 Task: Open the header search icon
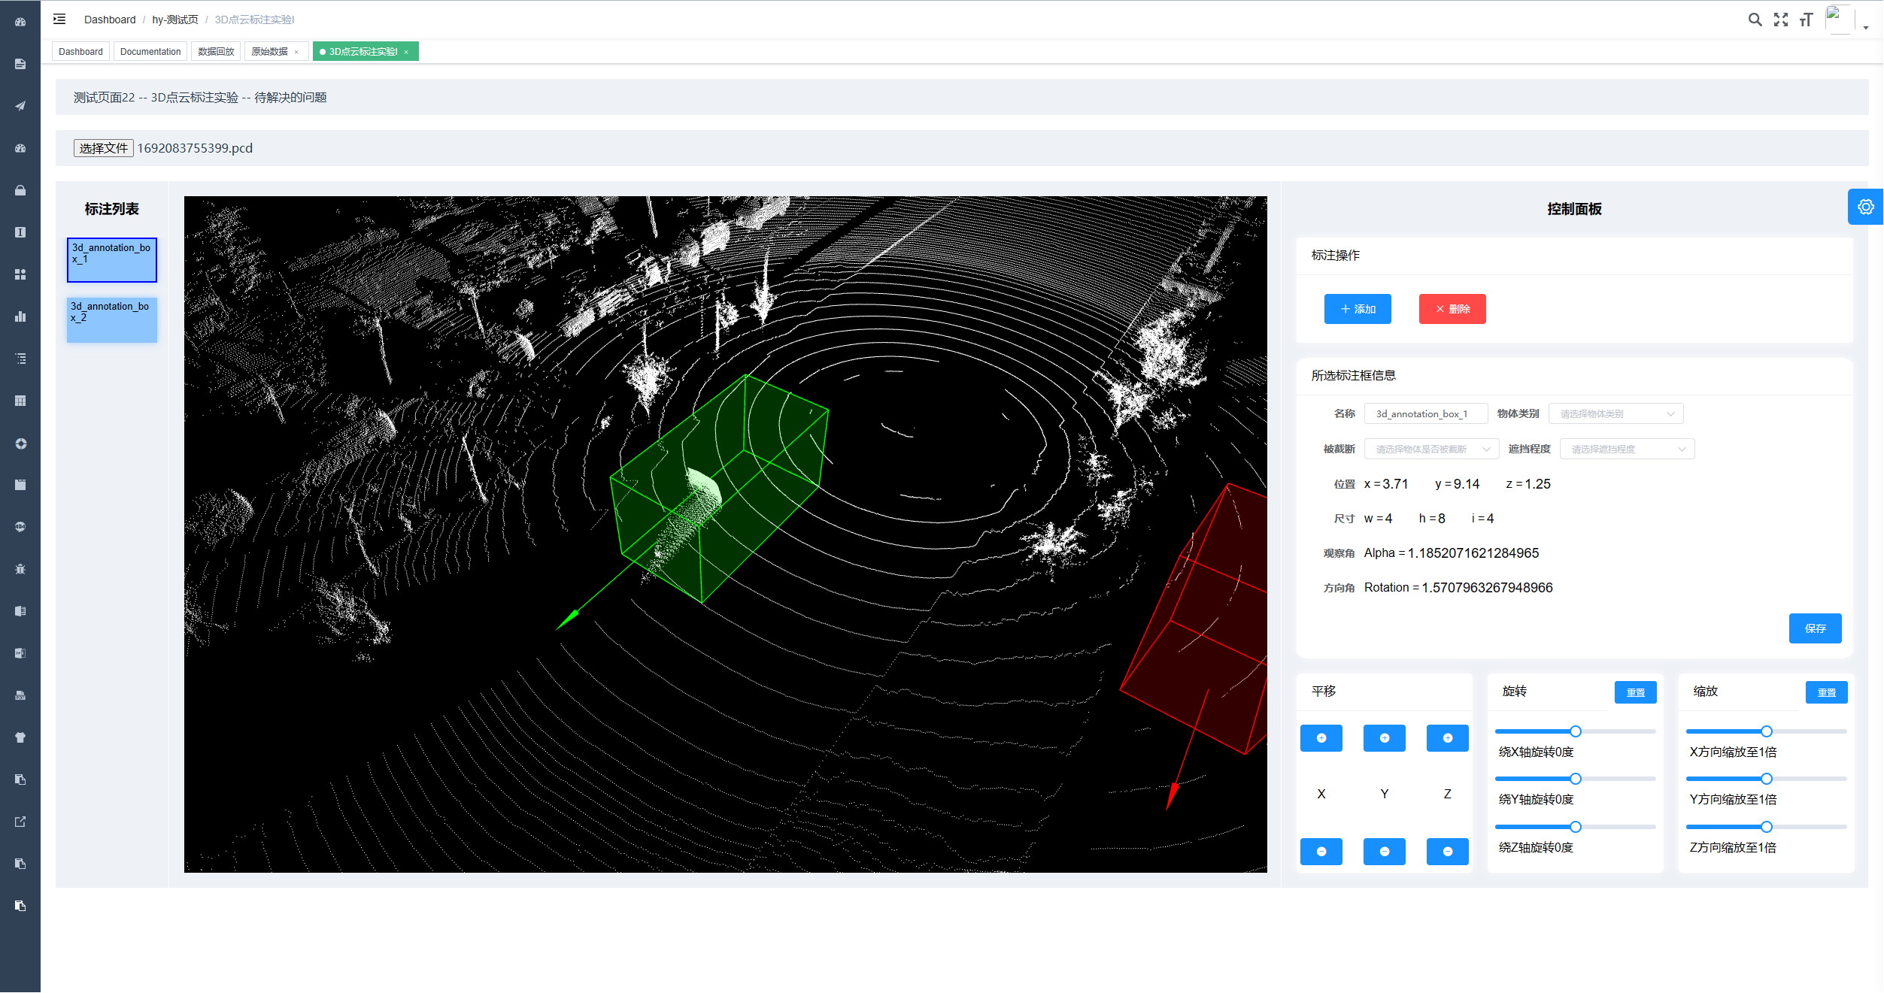point(1755,20)
